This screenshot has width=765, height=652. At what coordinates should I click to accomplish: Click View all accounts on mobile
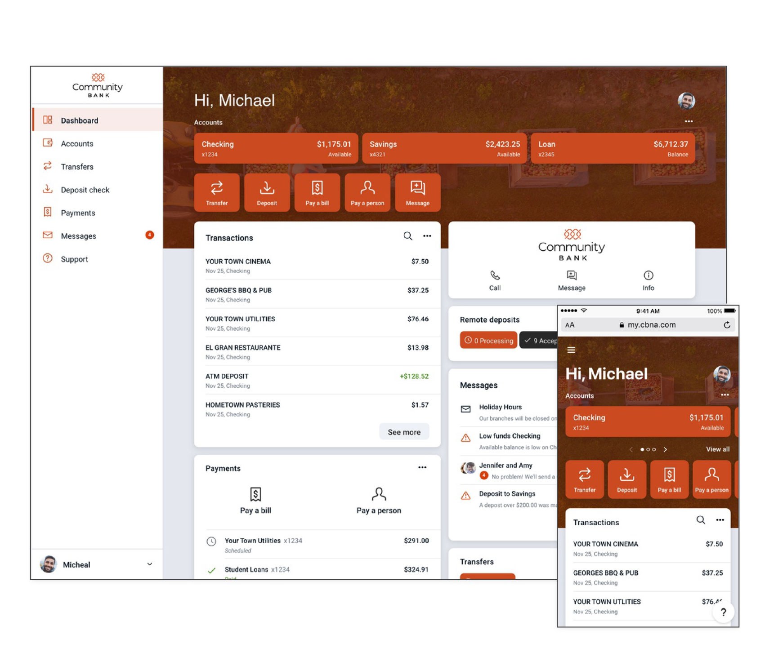click(717, 449)
